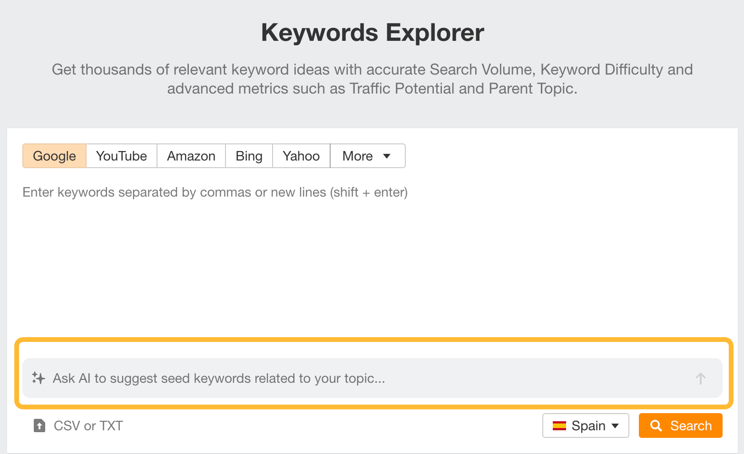
Task: Click the More dropdown arrow icon
Action: tap(387, 156)
